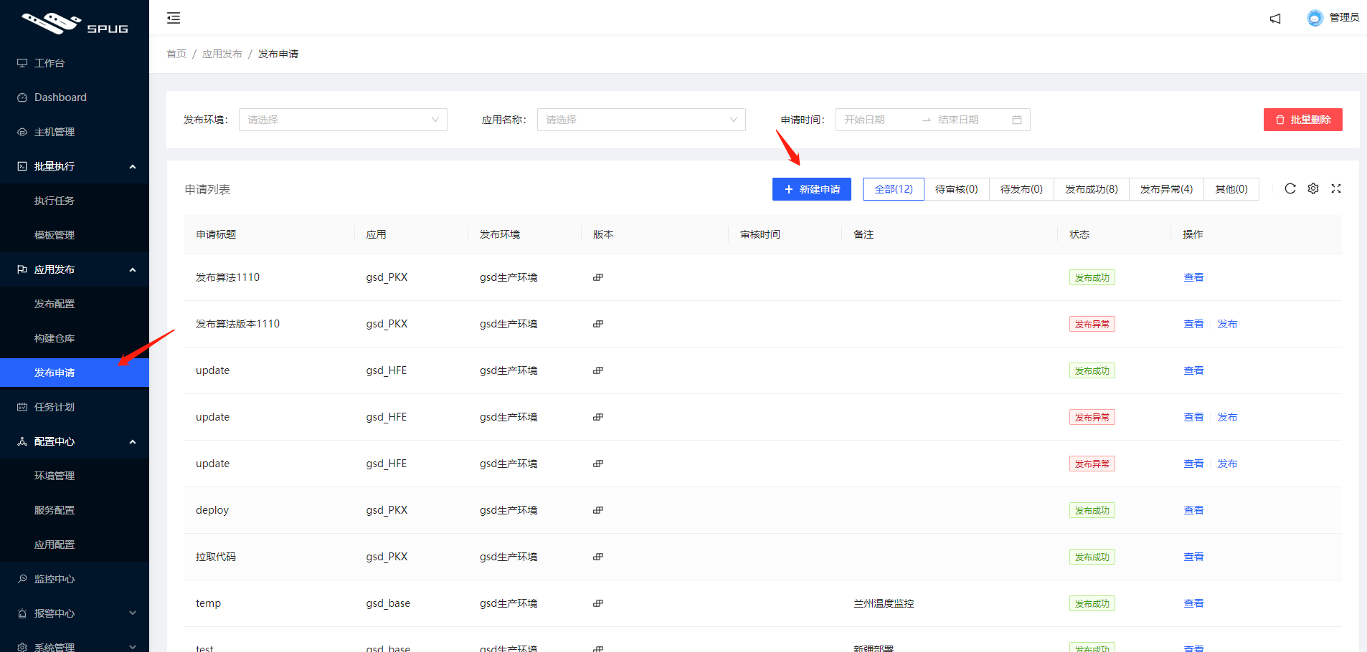This screenshot has height=652, width=1367.
Task: Click the 开始日期 input field
Action: 879,120
